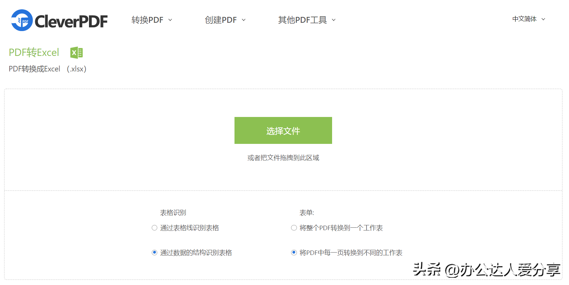Select 通过数据的结构识别表格 radio option
This screenshot has height=285, width=569.
[x=154, y=253]
